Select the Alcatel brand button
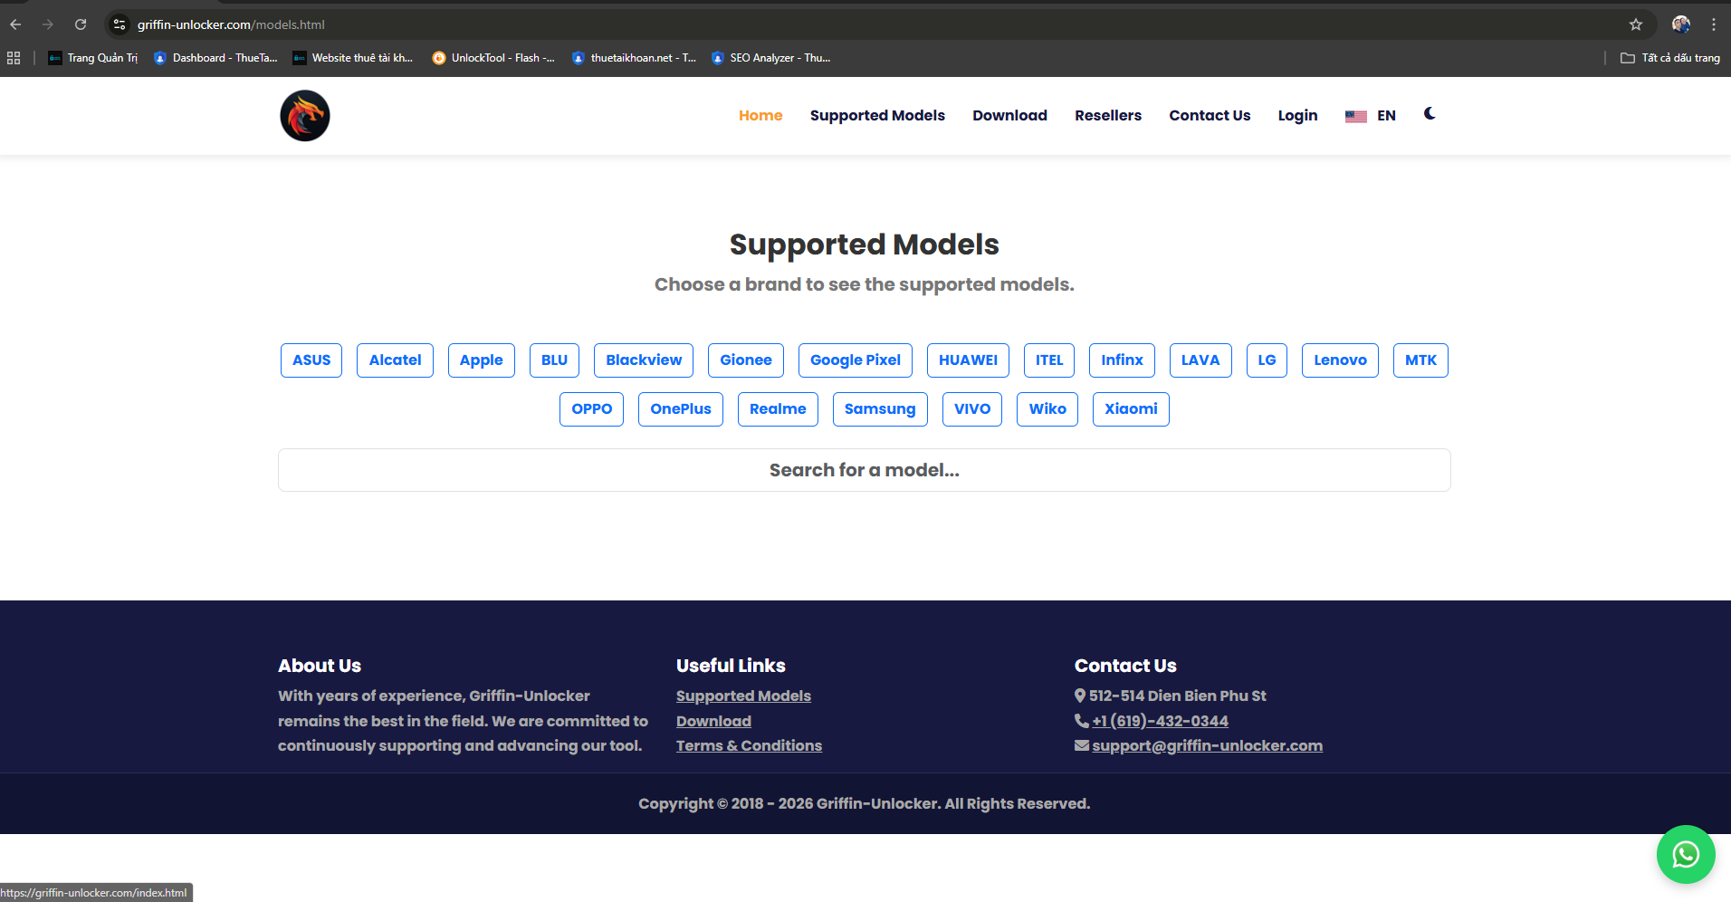Screen dimensions: 1731x902 point(395,360)
